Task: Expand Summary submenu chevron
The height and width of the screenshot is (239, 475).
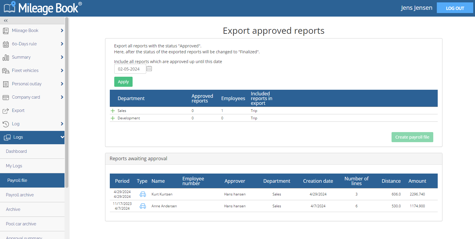Action: (62, 57)
